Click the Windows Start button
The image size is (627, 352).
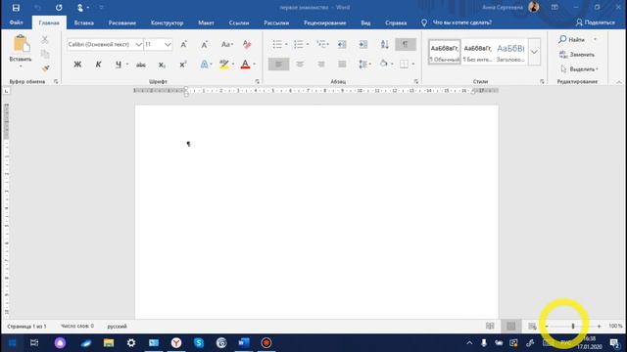point(12,343)
